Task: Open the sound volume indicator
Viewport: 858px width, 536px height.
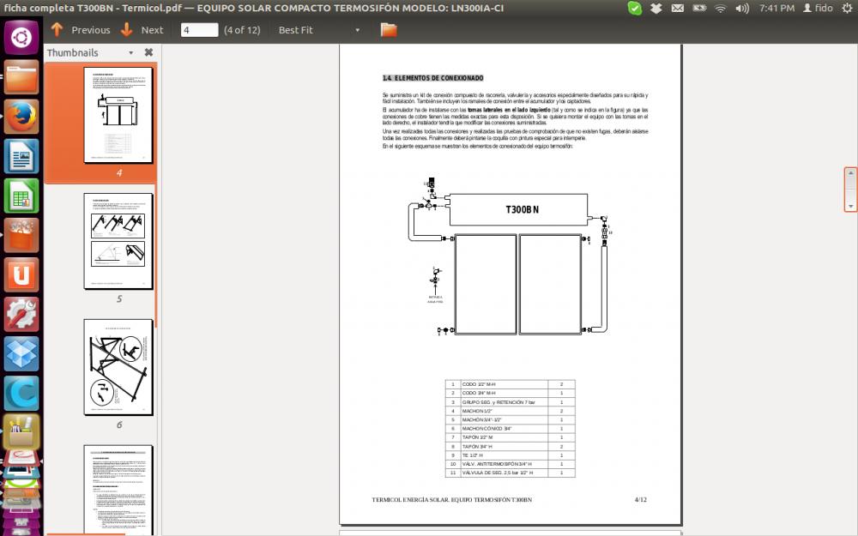Action: [x=742, y=9]
